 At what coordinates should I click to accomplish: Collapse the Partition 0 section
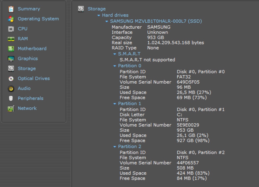point(115,66)
